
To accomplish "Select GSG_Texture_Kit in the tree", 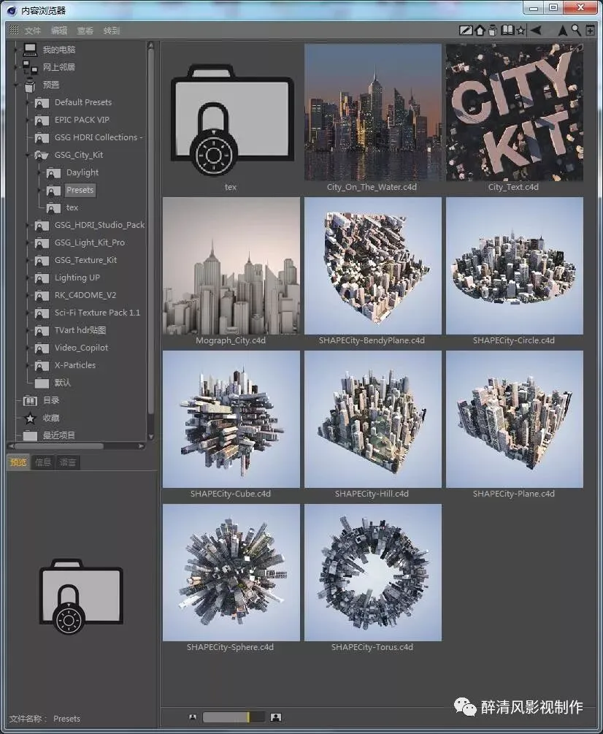I will point(85,260).
